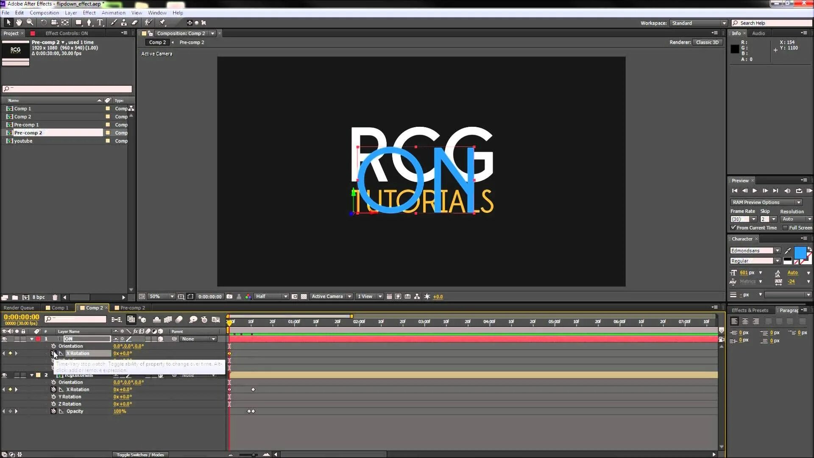Image resolution: width=814 pixels, height=458 pixels.
Task: Switch to the Pre-comp 2 timeline tab
Action: (x=132, y=308)
